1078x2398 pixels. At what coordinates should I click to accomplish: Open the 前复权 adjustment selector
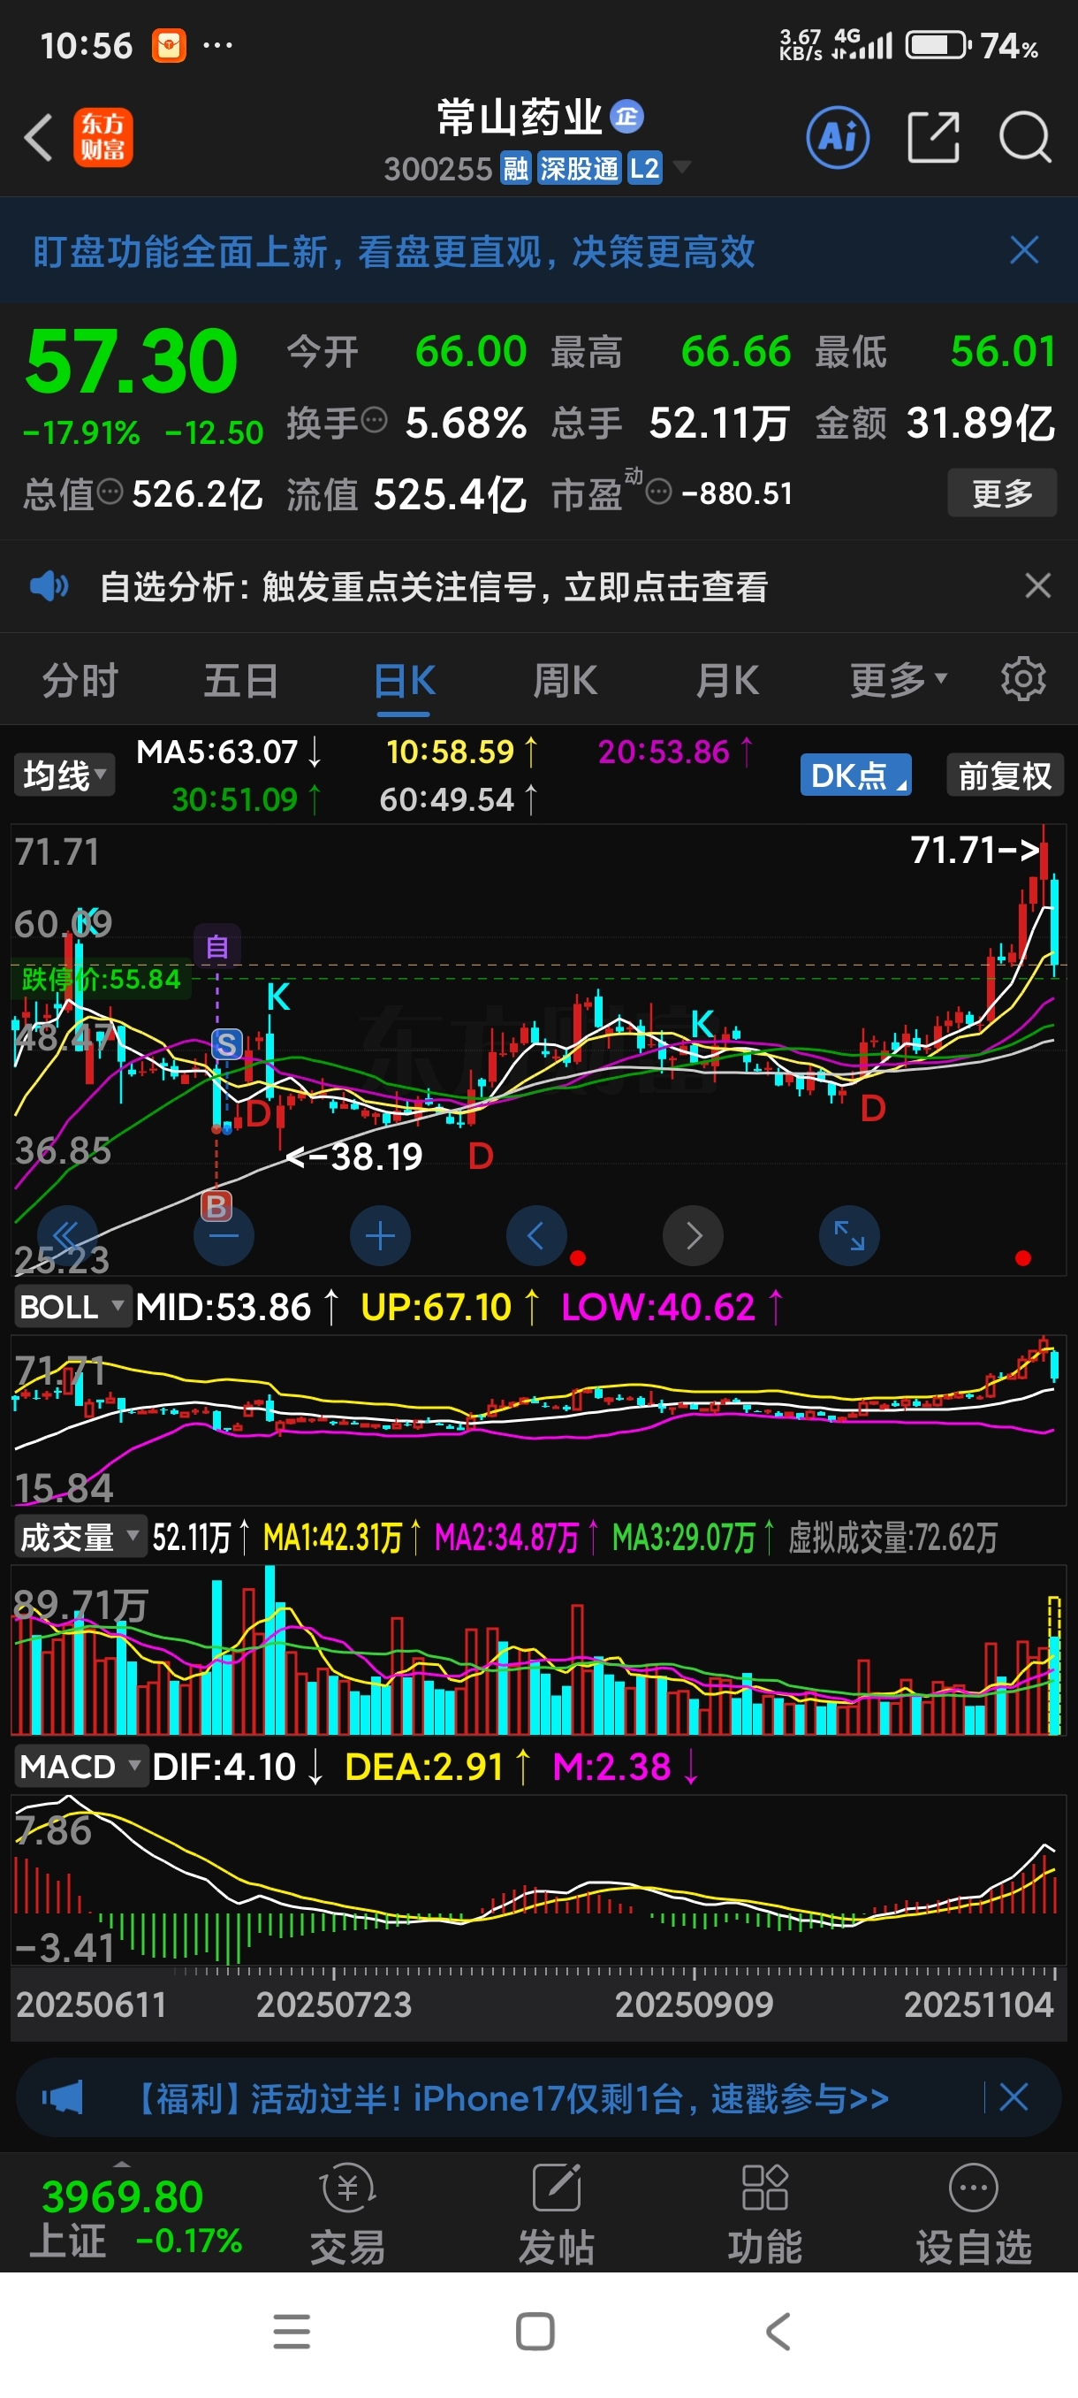click(x=1005, y=775)
